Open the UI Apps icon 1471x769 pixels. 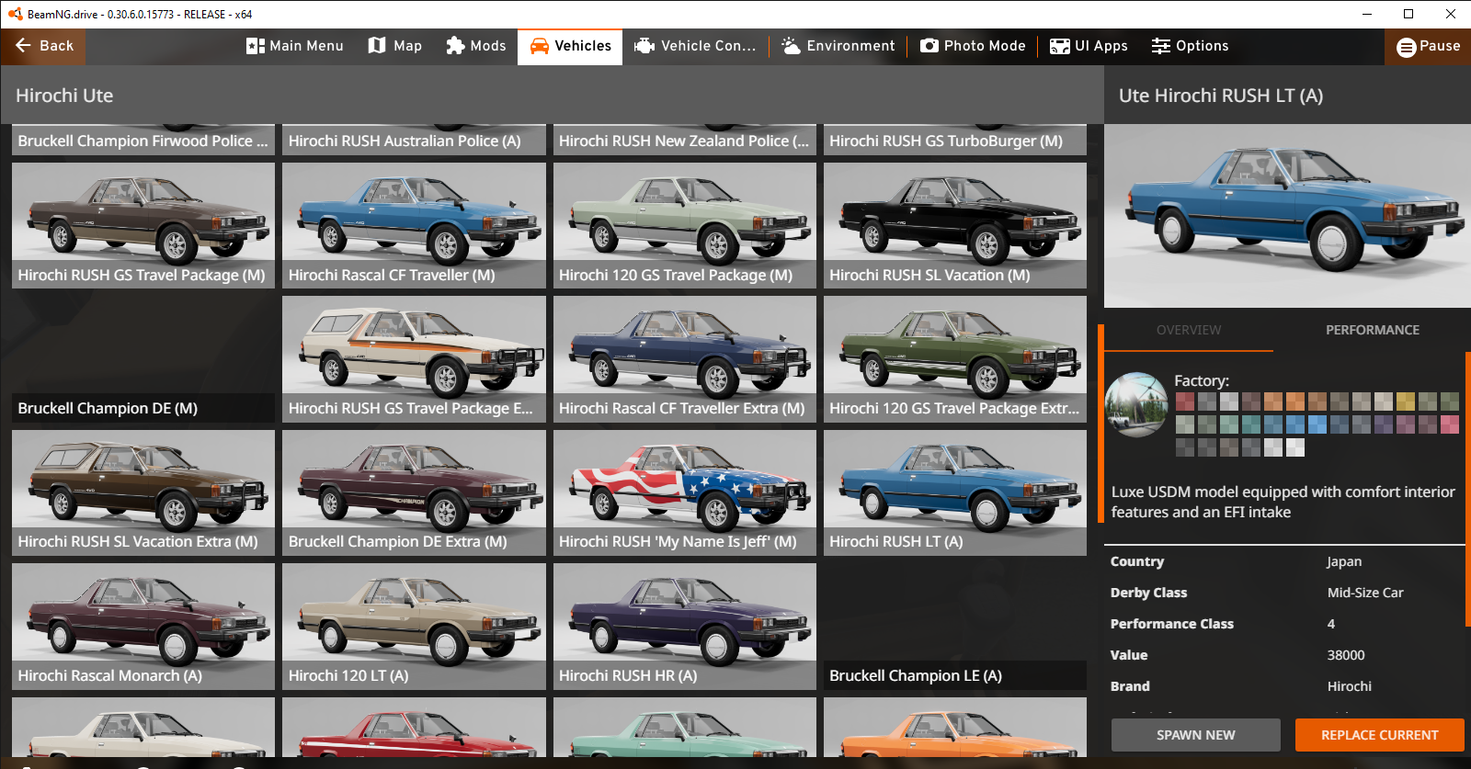[1060, 46]
